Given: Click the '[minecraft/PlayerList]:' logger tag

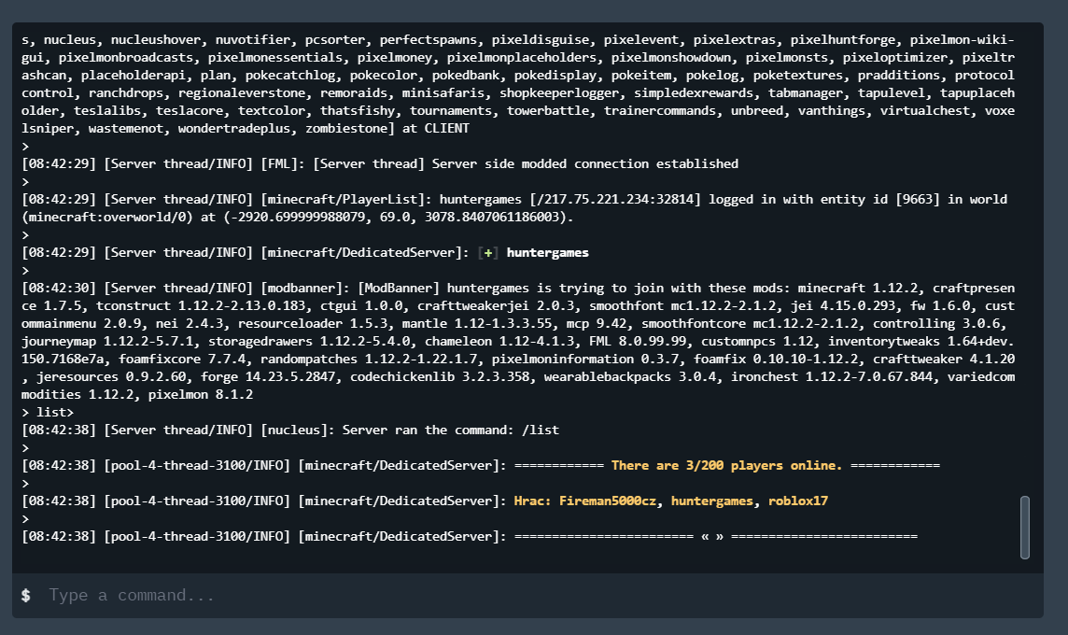Looking at the screenshot, I should 346,199.
